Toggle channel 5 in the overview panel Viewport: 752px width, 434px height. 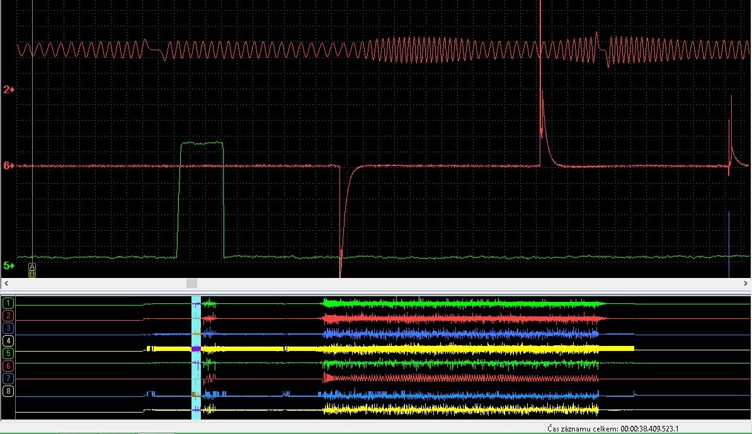tap(8, 353)
